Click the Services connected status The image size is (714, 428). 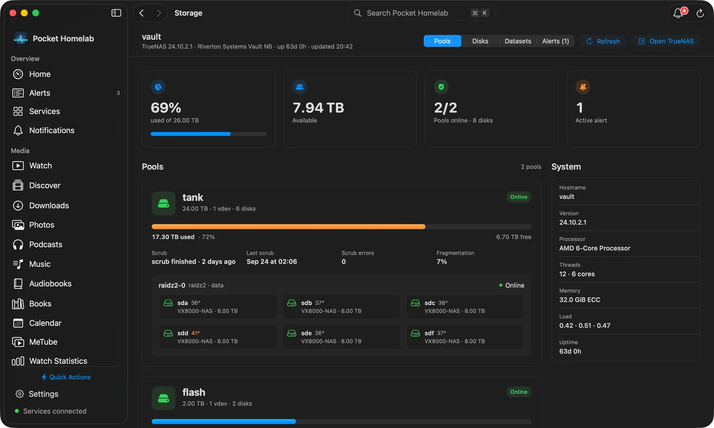pyautogui.click(x=50, y=411)
